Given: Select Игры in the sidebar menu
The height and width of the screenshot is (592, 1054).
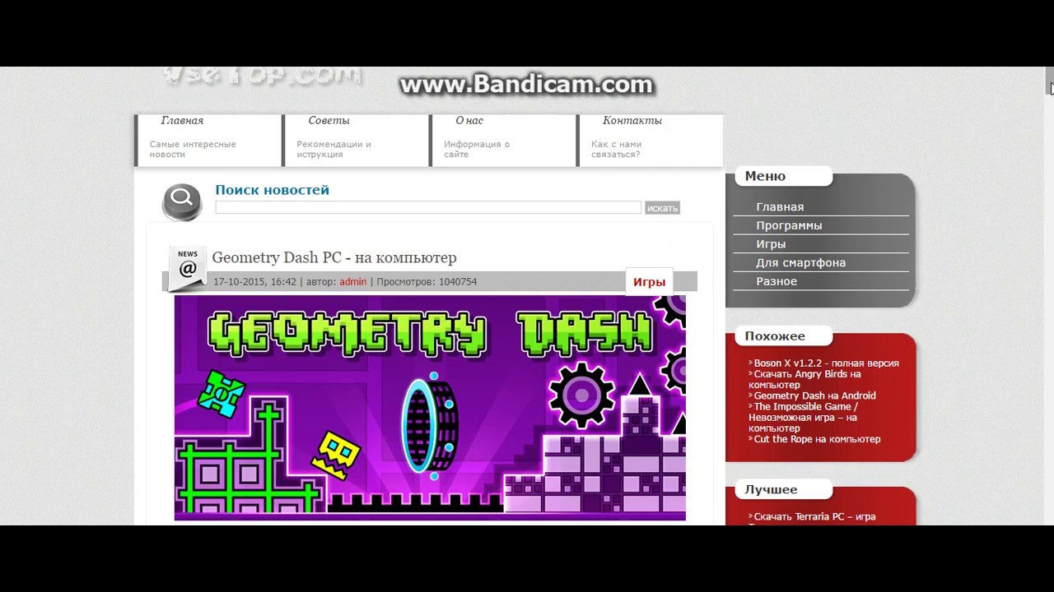Looking at the screenshot, I should click(771, 244).
